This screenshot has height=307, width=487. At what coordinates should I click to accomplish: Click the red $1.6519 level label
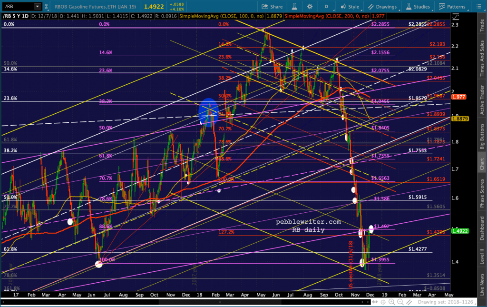coord(436,179)
